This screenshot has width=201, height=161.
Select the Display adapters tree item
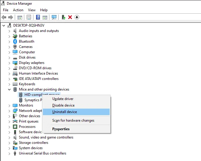(x=32, y=63)
